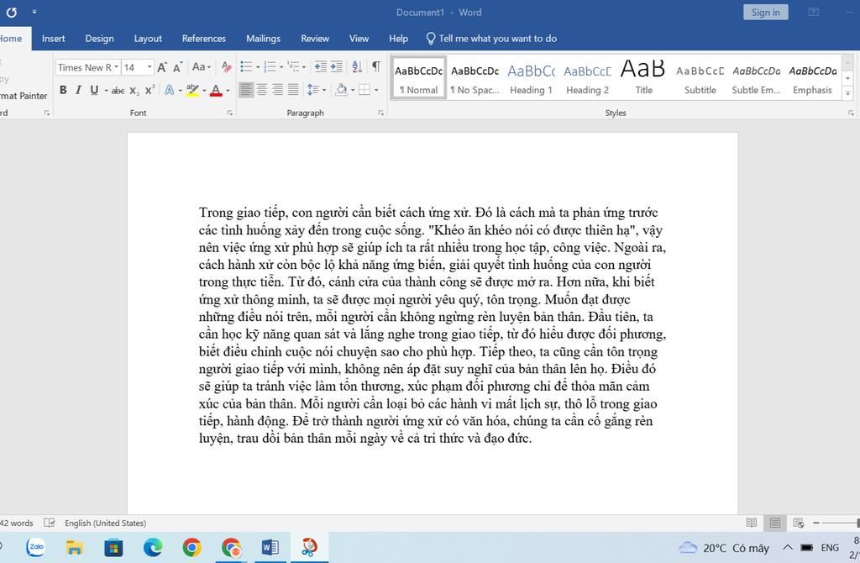Align text to the left

pyautogui.click(x=246, y=89)
